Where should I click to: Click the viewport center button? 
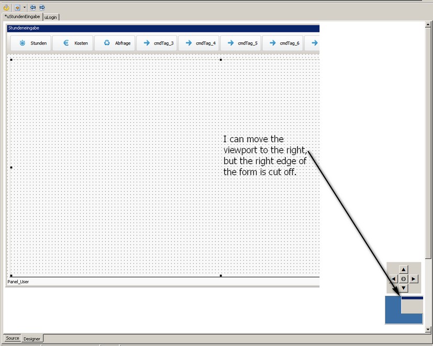click(404, 279)
